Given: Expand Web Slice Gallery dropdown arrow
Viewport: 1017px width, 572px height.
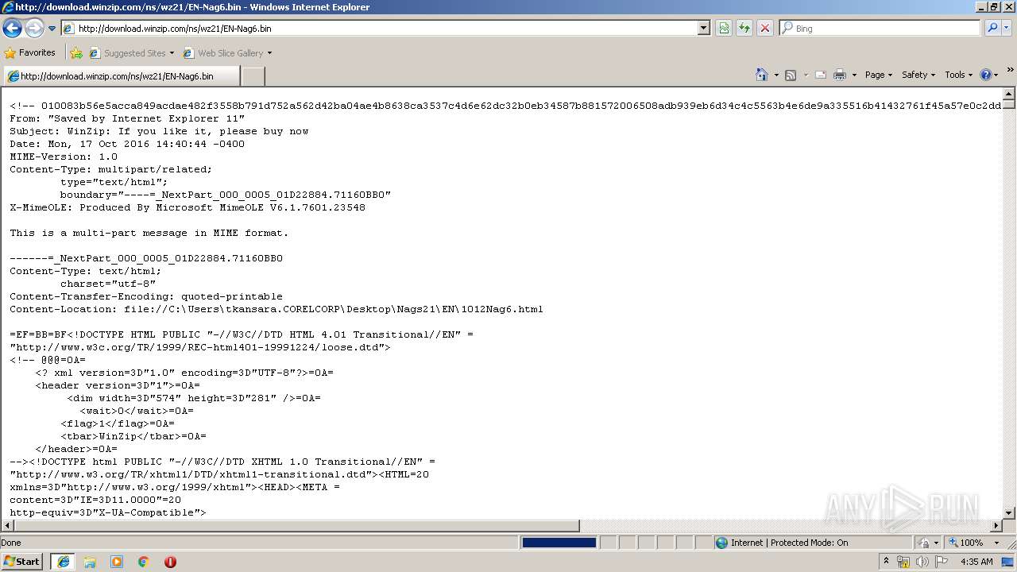Looking at the screenshot, I should [x=269, y=53].
